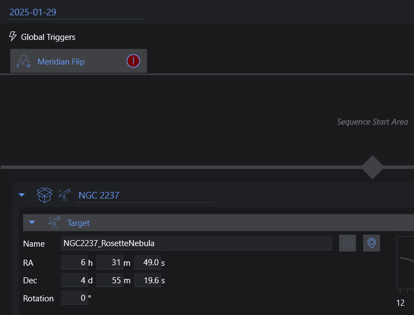
Task: Click the RA hours field
Action: pos(74,262)
